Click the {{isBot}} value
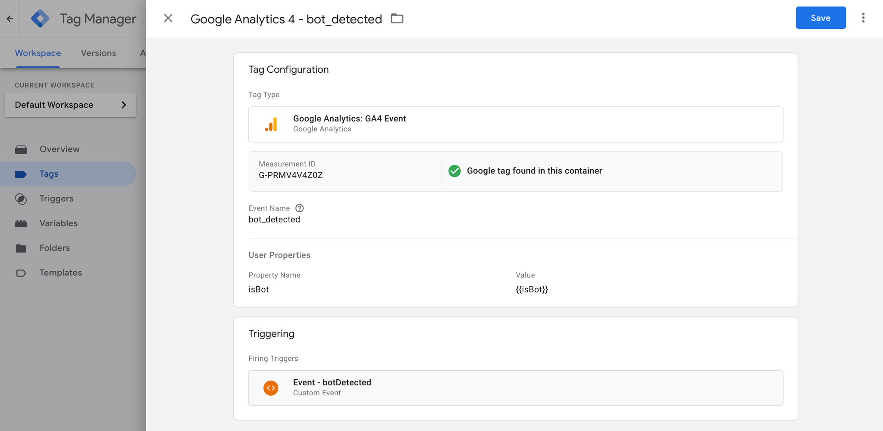The height and width of the screenshot is (431, 883). point(532,289)
